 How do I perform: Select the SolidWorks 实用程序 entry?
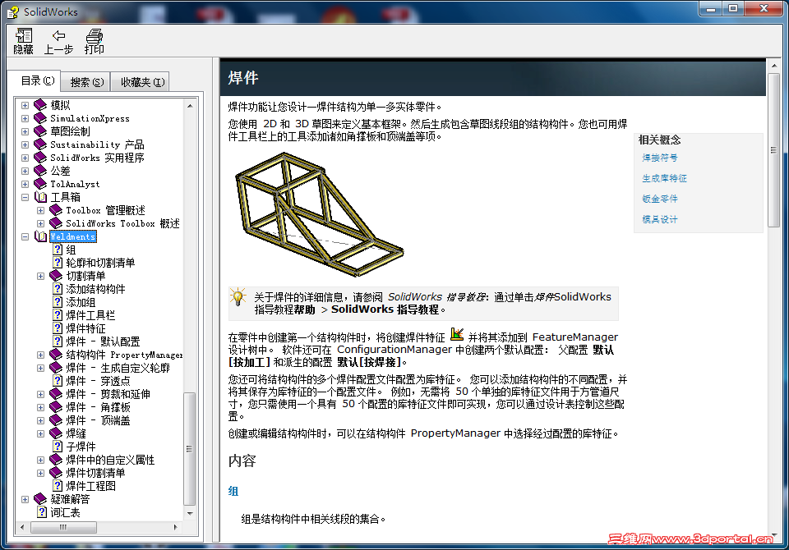point(97,158)
